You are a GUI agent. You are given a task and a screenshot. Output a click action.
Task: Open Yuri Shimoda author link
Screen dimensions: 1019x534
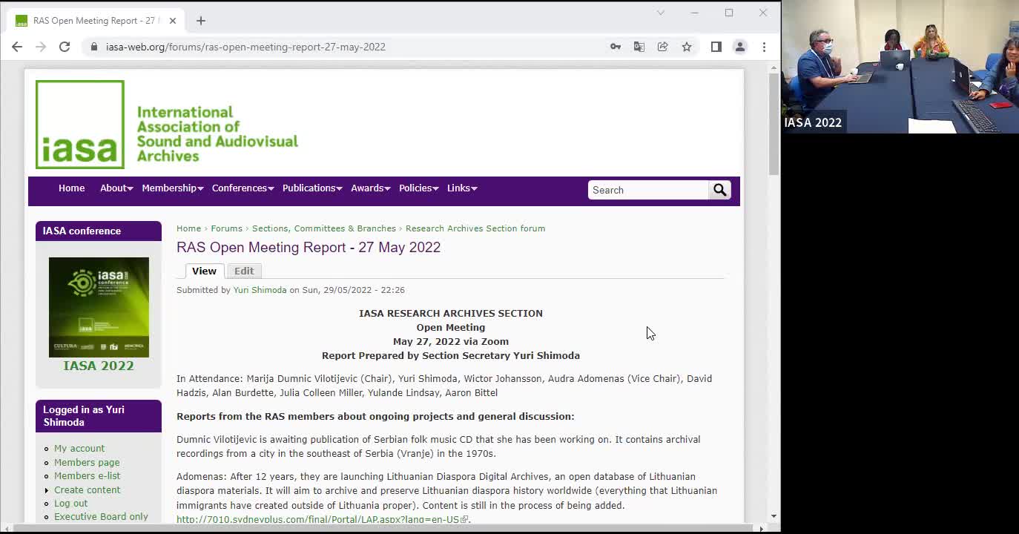tap(260, 290)
